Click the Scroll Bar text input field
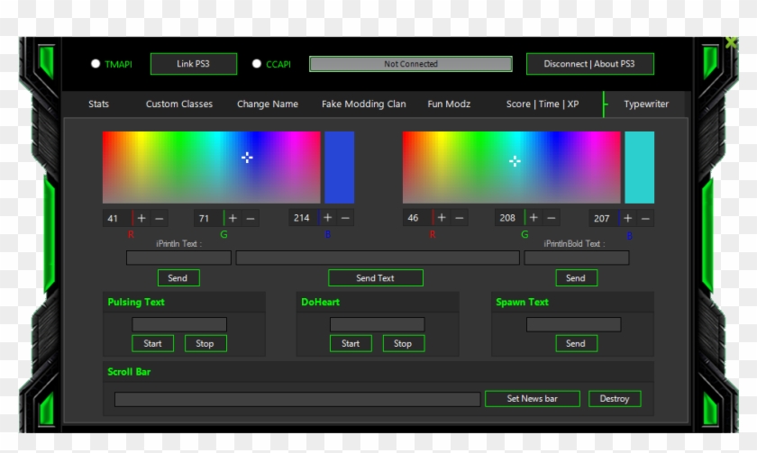757x453 pixels. (296, 399)
